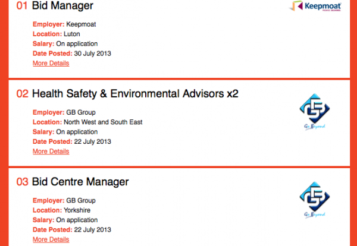Click the Yorkshire location text
Screen dimensions: 357x246
coord(77,210)
